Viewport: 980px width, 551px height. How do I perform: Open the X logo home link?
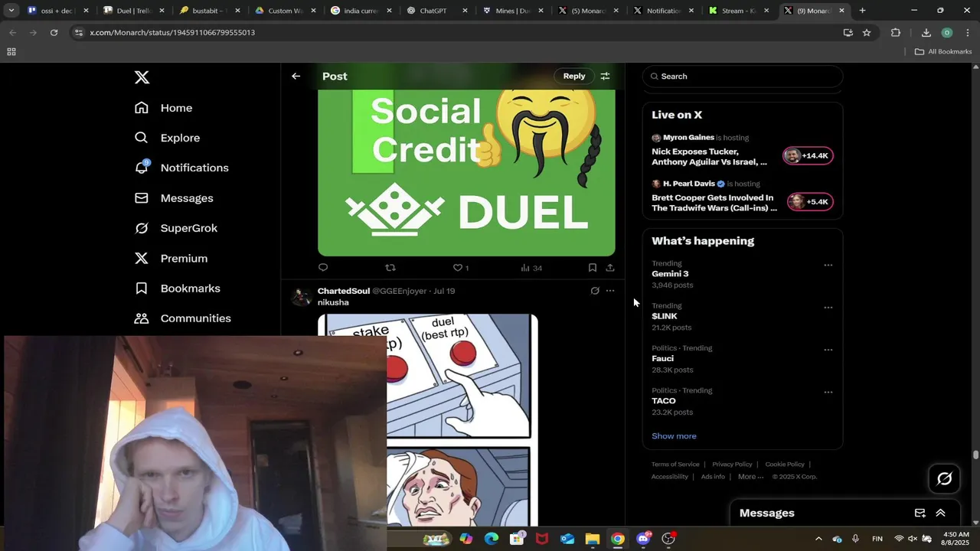point(142,77)
